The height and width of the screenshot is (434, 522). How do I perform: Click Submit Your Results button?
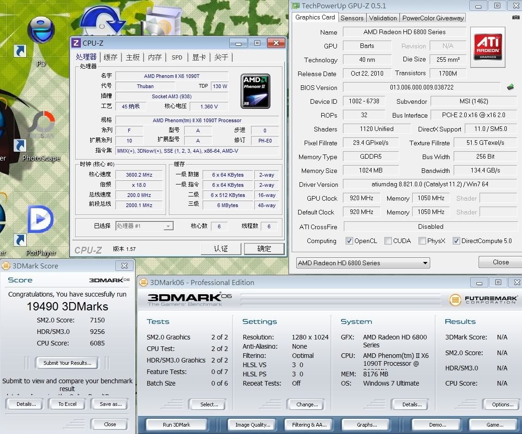click(x=67, y=363)
